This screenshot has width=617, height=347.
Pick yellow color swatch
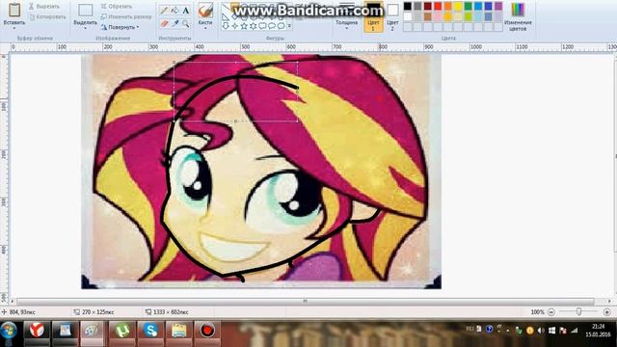[458, 6]
